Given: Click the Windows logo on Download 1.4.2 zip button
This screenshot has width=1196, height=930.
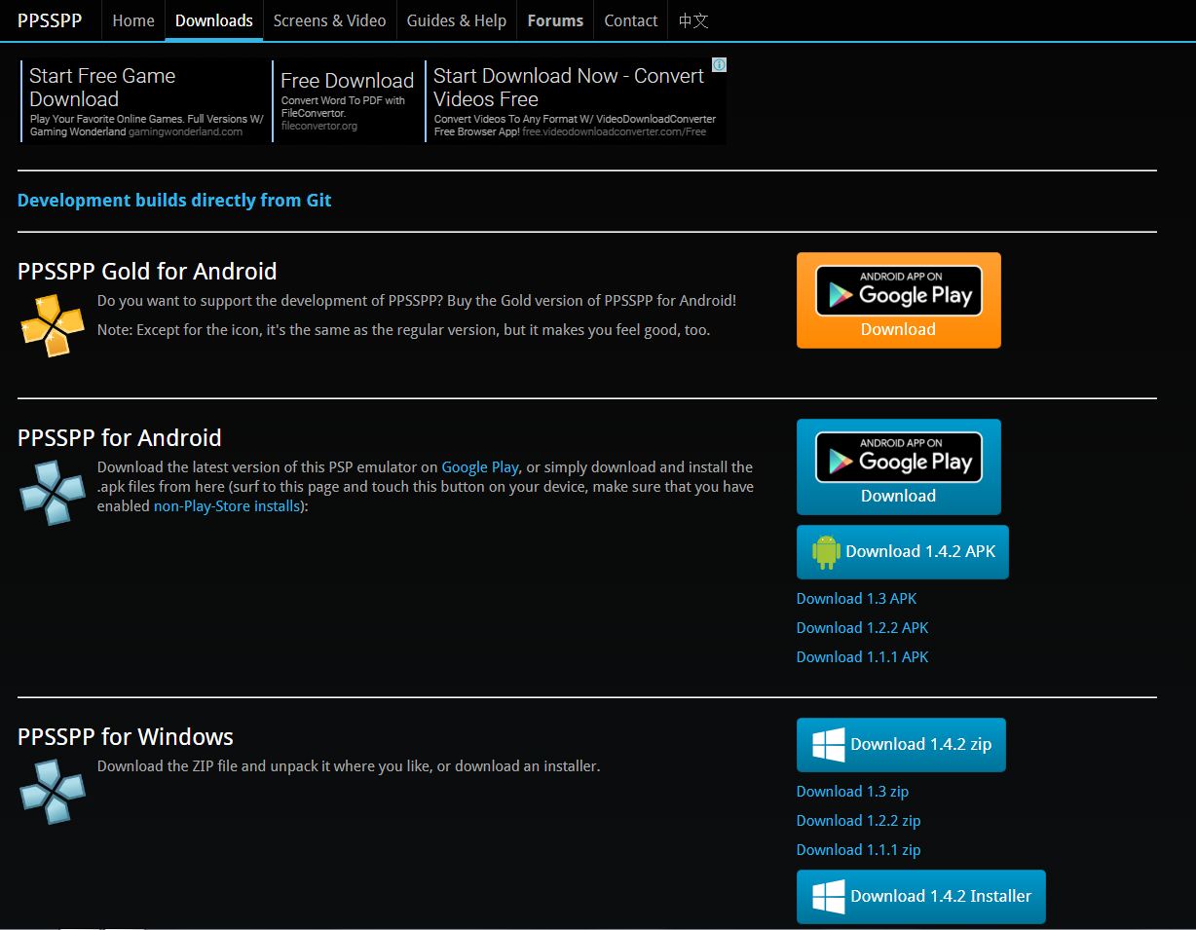Looking at the screenshot, I should [x=827, y=744].
